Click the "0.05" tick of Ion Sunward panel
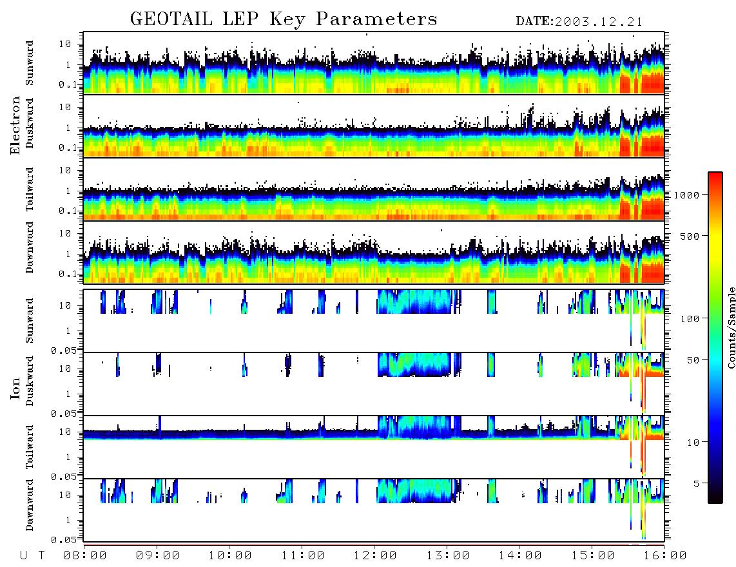The height and width of the screenshot is (567, 736). coord(63,350)
